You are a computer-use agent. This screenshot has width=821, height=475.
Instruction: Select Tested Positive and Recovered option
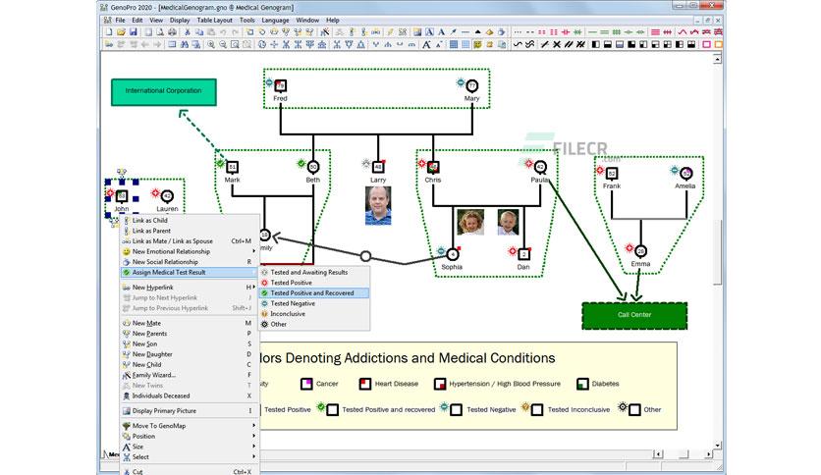[x=314, y=293]
